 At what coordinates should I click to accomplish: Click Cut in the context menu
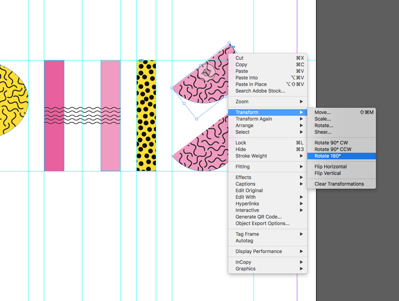tap(239, 58)
